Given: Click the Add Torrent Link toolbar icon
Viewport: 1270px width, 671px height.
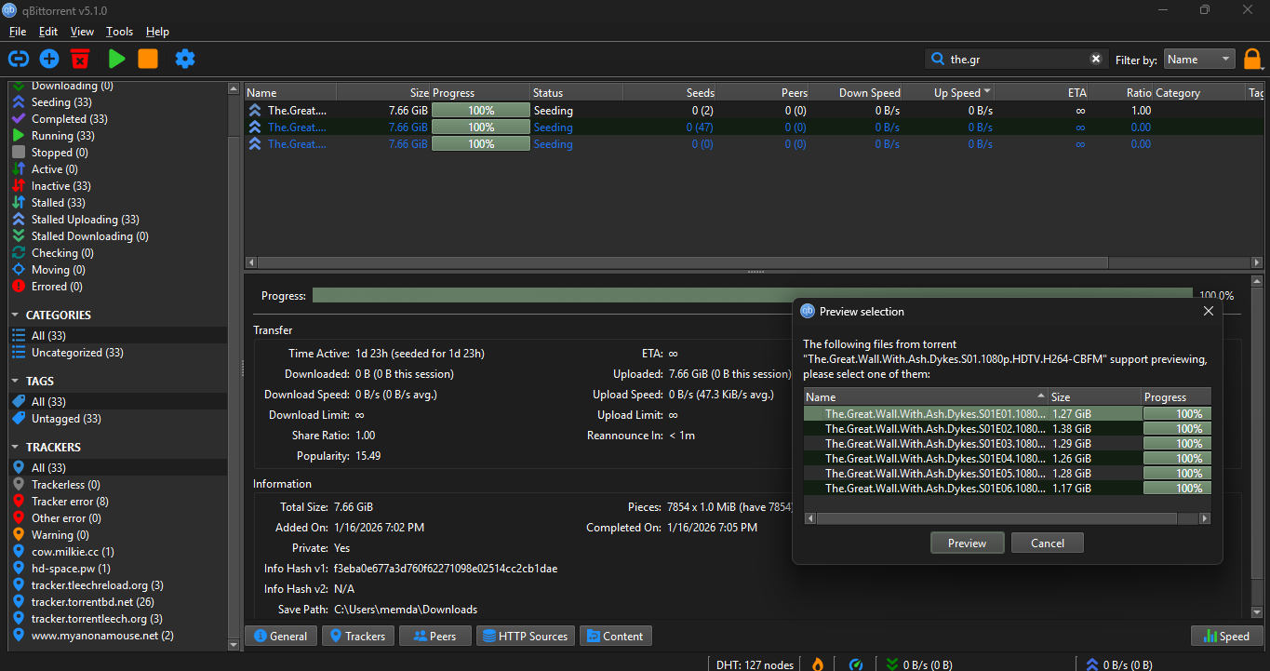Looking at the screenshot, I should (19, 59).
